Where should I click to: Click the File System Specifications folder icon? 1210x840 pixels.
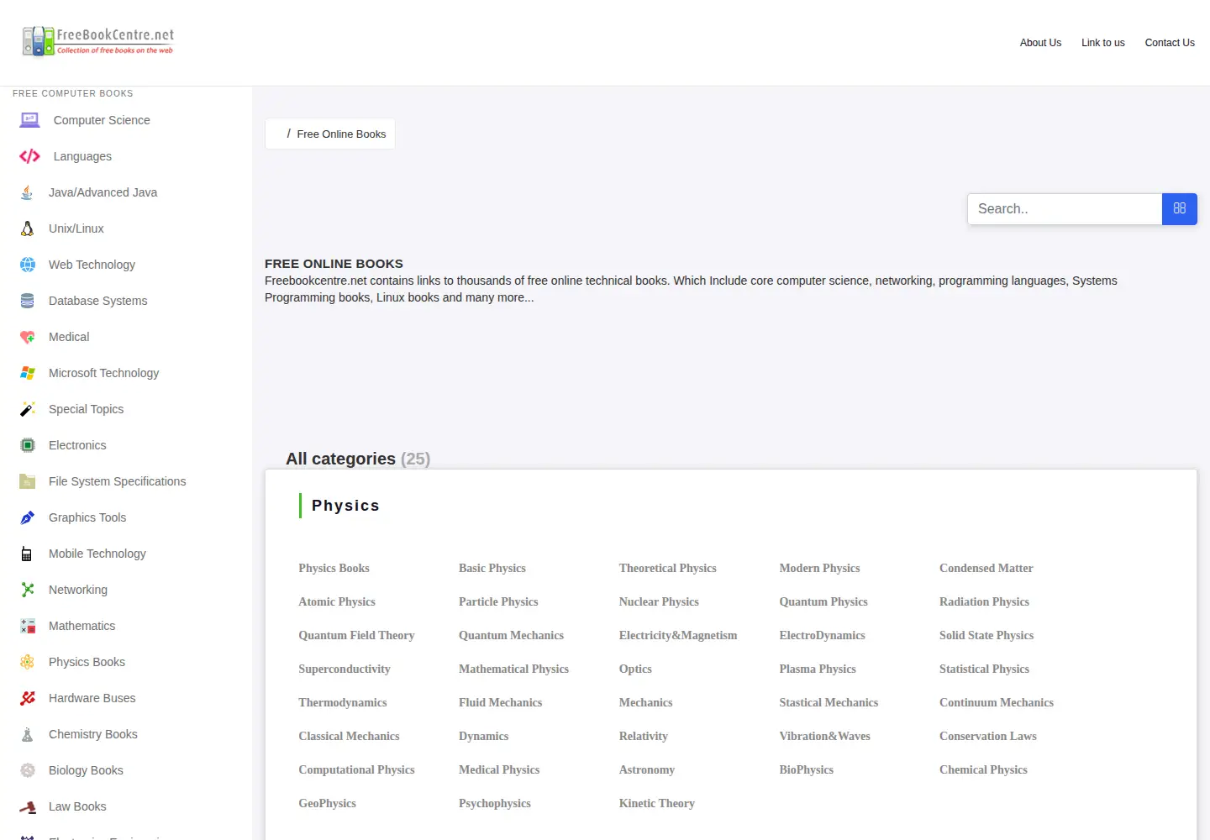click(27, 481)
